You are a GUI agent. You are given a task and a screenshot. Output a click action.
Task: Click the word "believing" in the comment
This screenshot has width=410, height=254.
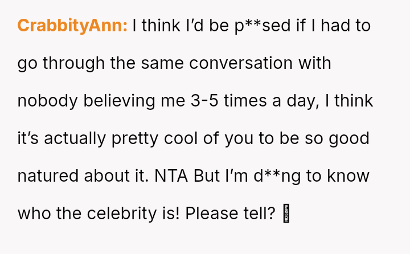[118, 101]
